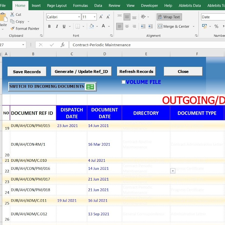
Task: Click the Cut scissors icon
Action: 12,14
